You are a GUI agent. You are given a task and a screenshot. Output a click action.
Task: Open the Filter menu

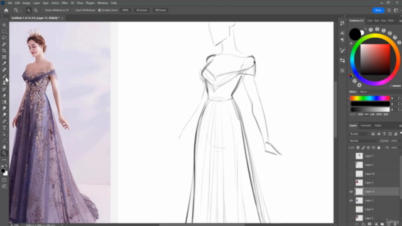point(64,3)
